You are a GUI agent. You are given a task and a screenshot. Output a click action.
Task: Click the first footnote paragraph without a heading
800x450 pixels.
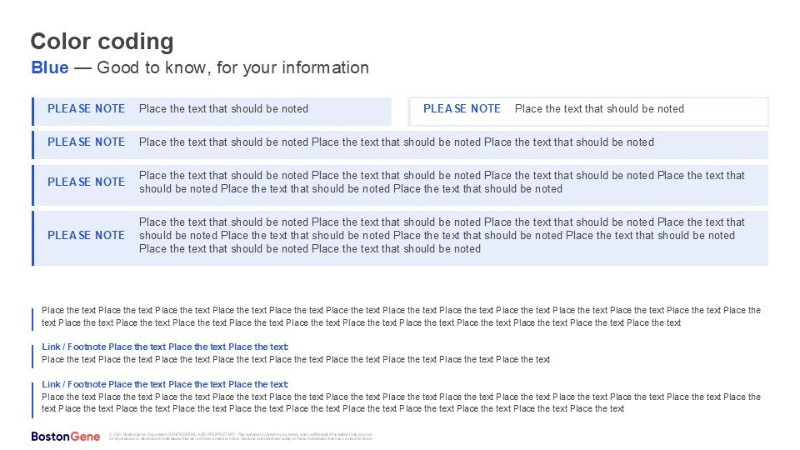(x=400, y=317)
